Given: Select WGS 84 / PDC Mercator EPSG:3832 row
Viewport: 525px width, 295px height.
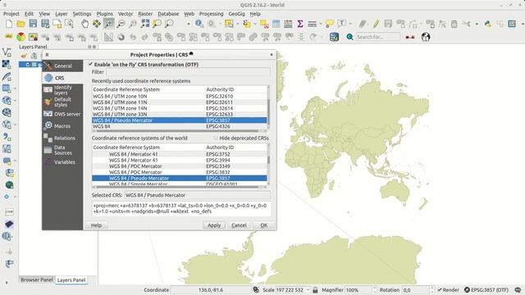Looking at the screenshot, I should (180, 172).
